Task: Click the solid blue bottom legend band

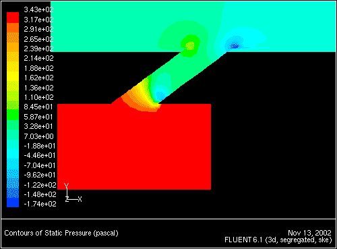Action: 13,202
